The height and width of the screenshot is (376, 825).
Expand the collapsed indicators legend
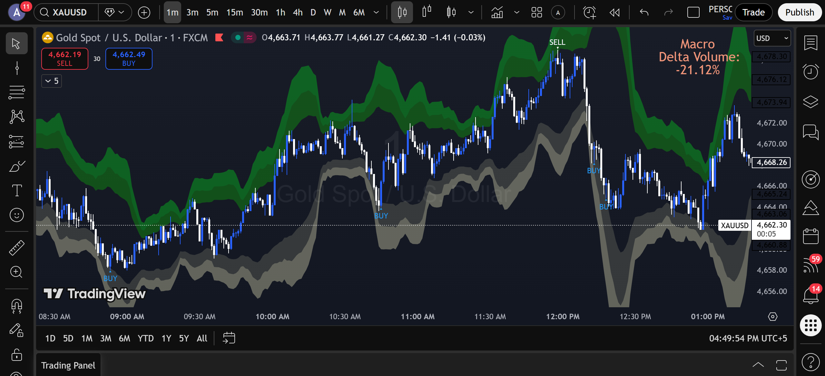(52, 81)
